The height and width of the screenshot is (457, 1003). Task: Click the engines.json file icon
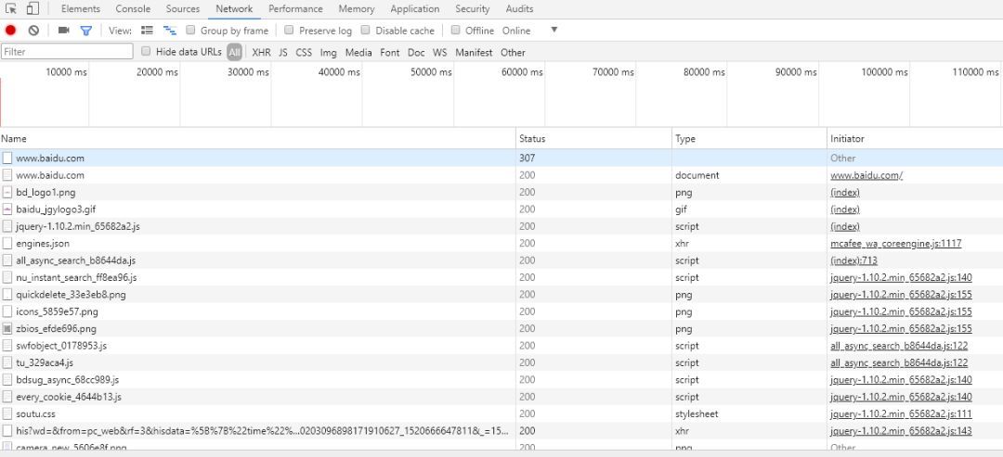tap(7, 243)
